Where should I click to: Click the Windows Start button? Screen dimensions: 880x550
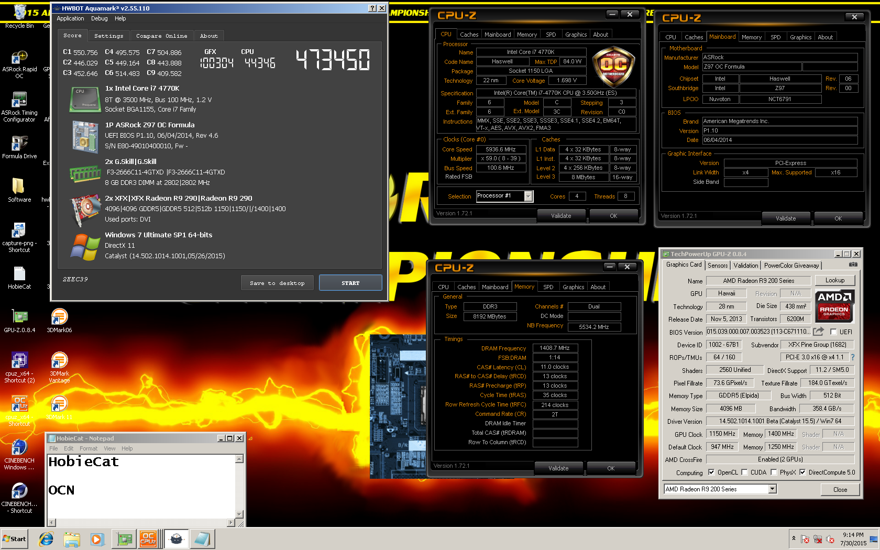coord(14,539)
